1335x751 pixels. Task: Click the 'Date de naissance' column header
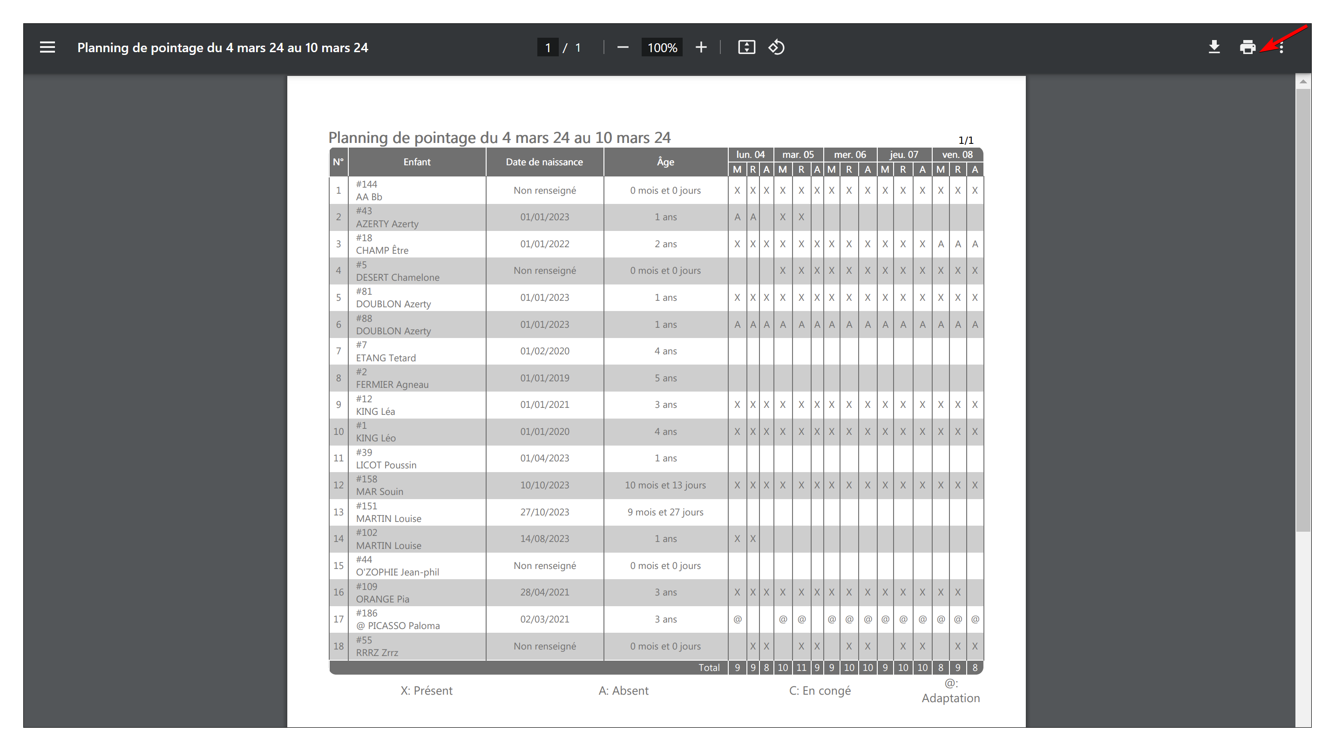[x=544, y=162]
